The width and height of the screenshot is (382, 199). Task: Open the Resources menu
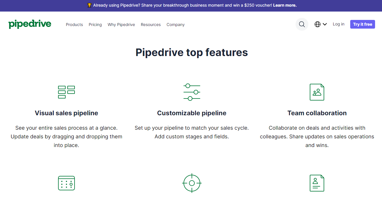[151, 25]
